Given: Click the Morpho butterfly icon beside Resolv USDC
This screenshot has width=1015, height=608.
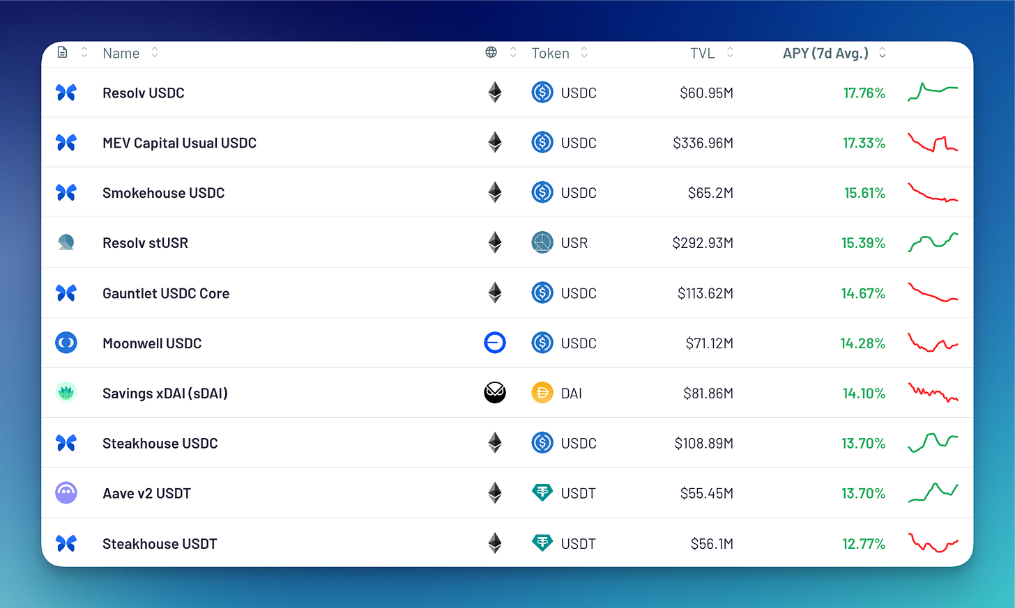Looking at the screenshot, I should (x=66, y=93).
